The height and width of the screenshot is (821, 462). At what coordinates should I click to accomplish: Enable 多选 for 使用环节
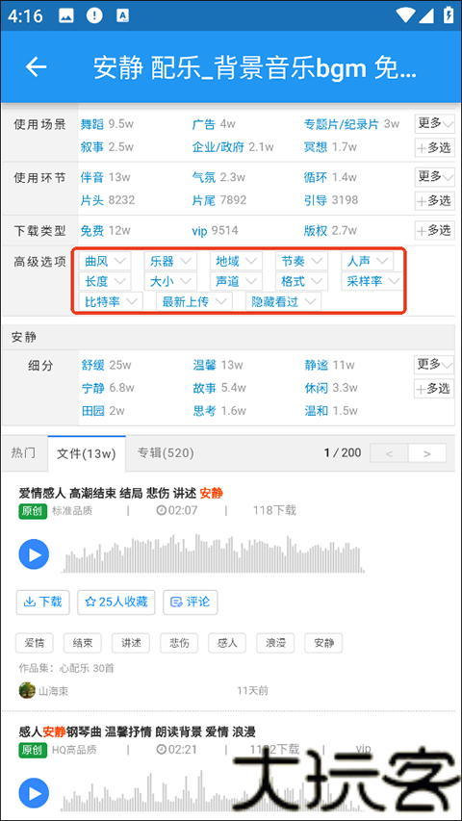[x=434, y=200]
